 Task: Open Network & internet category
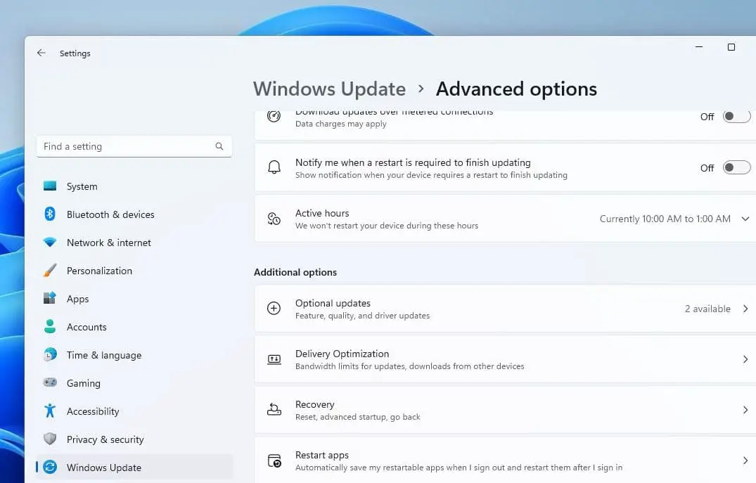click(x=134, y=242)
